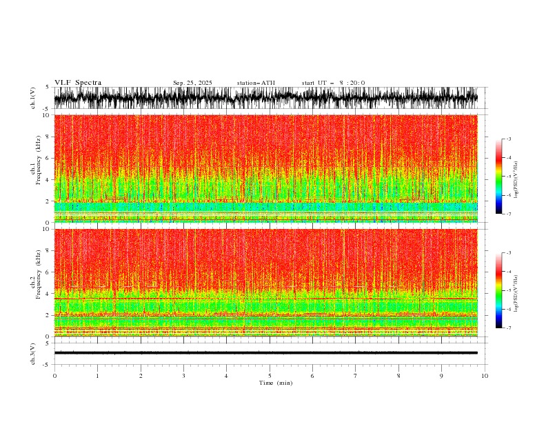Click the "-3" label on ch.1 colorbar
The width and height of the screenshot is (546, 422).
(508, 139)
